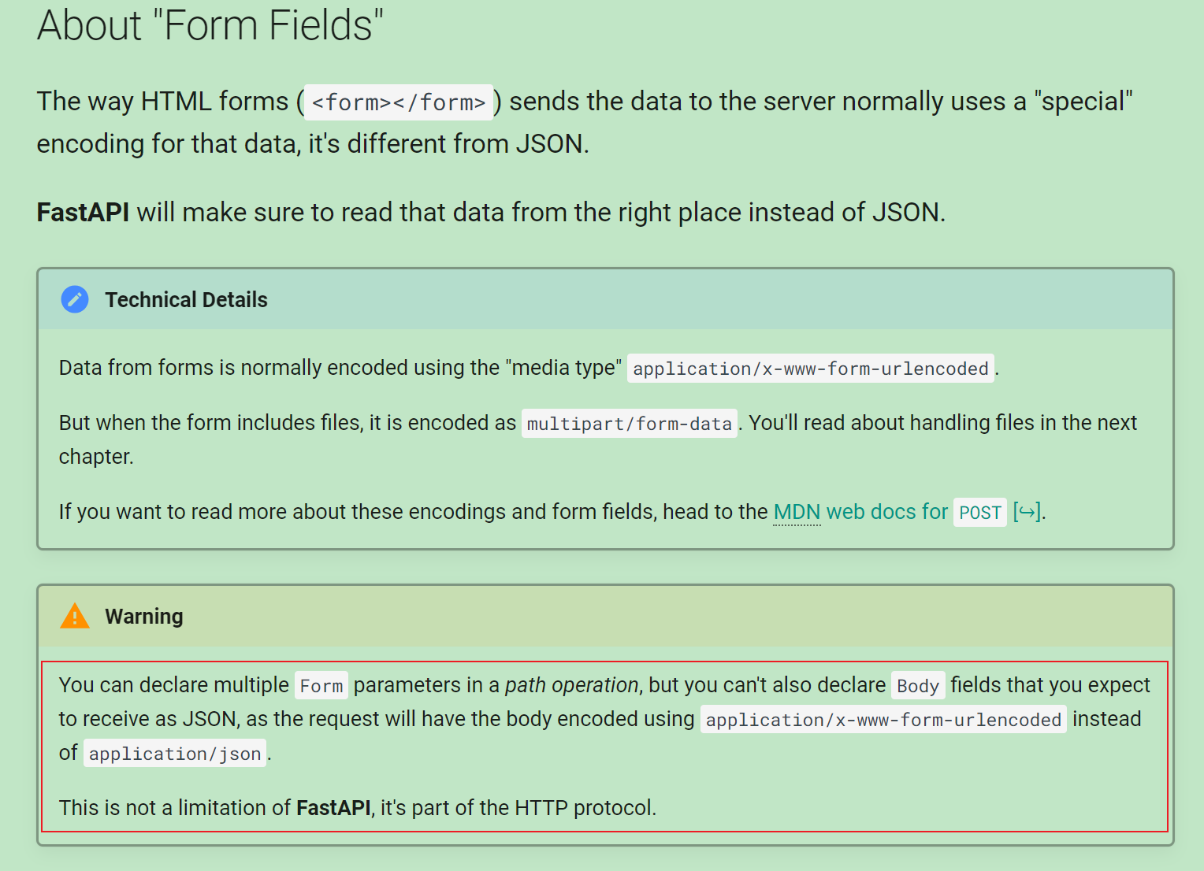The height and width of the screenshot is (871, 1204).
Task: Click bold FastAPI in the limitation sentence
Action: point(333,808)
